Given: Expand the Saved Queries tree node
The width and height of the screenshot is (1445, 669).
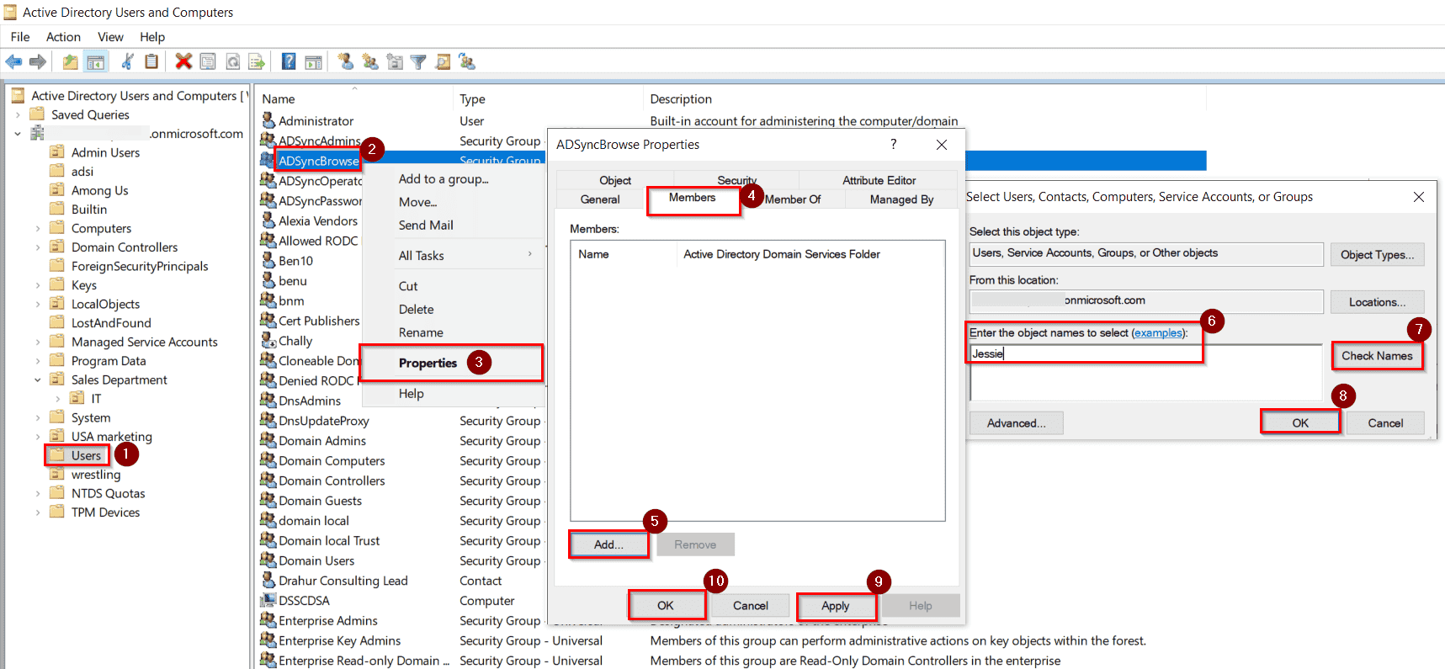Looking at the screenshot, I should tap(18, 114).
